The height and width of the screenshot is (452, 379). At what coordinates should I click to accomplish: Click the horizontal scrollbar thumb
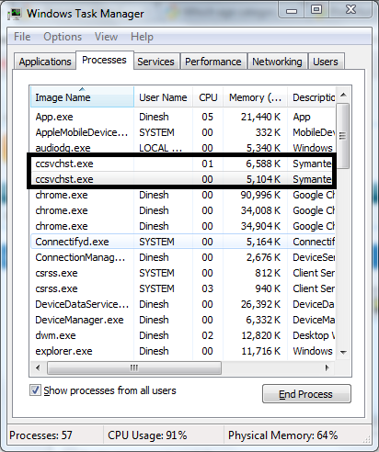(134, 367)
